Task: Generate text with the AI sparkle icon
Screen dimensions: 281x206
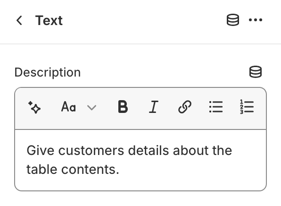Action: (x=34, y=107)
